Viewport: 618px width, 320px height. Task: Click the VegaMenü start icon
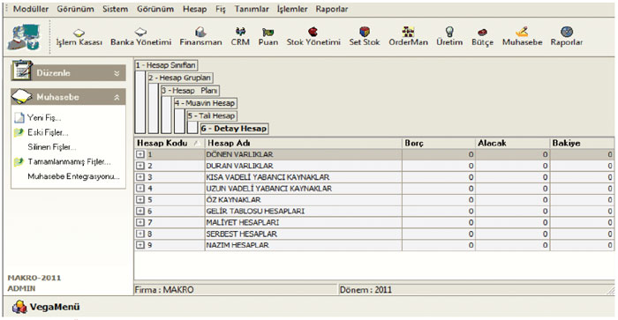coord(19,307)
